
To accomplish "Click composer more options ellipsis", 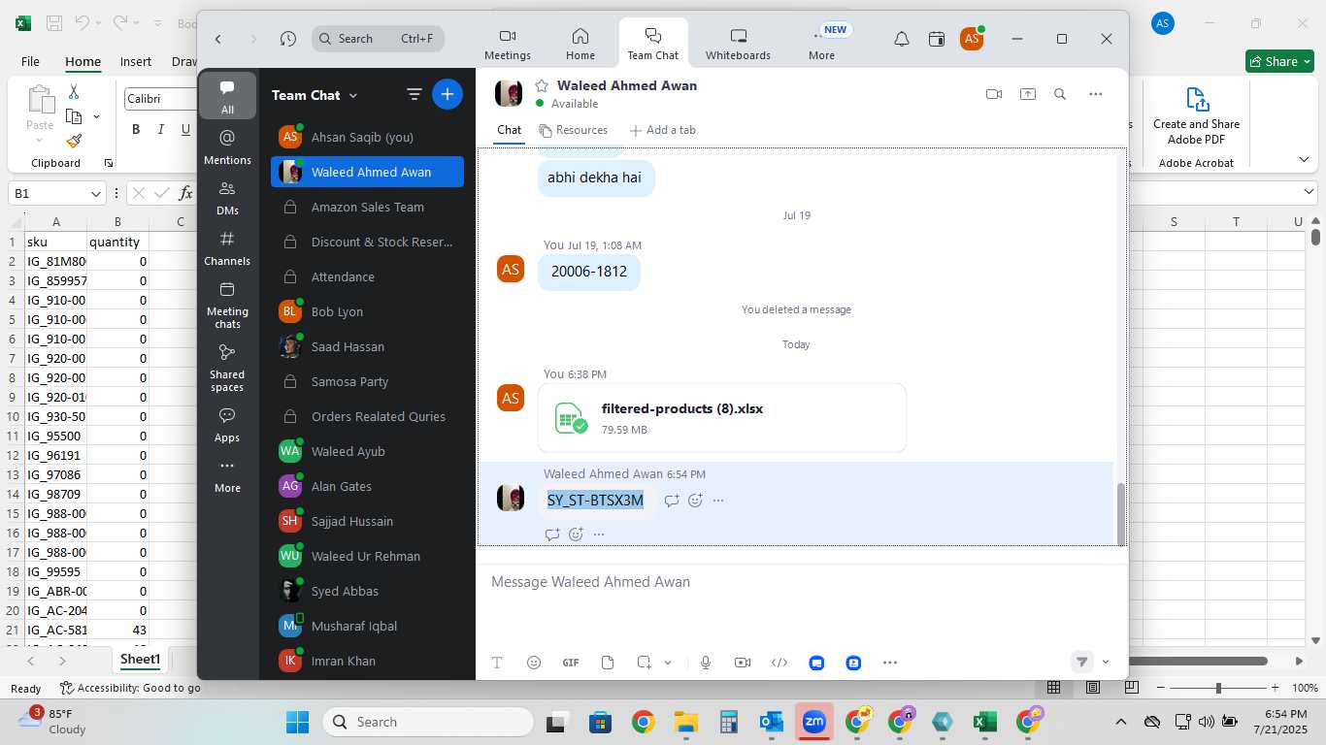I will click(890, 663).
